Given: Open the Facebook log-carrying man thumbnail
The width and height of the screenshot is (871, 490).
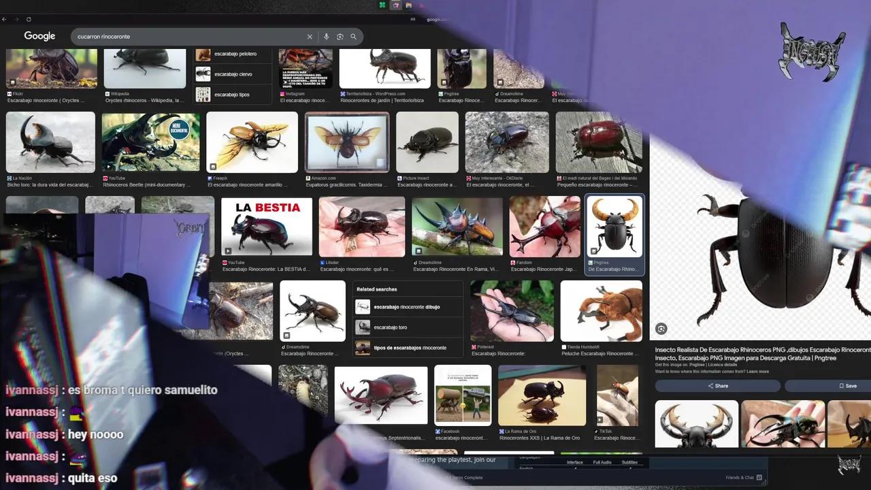Looking at the screenshot, I should pyautogui.click(x=463, y=395).
